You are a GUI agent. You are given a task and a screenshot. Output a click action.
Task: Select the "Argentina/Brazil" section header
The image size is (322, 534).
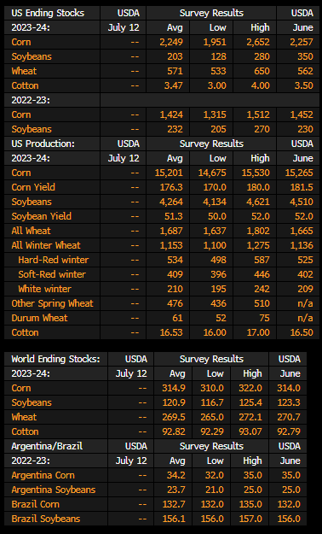pyautogui.click(x=47, y=446)
